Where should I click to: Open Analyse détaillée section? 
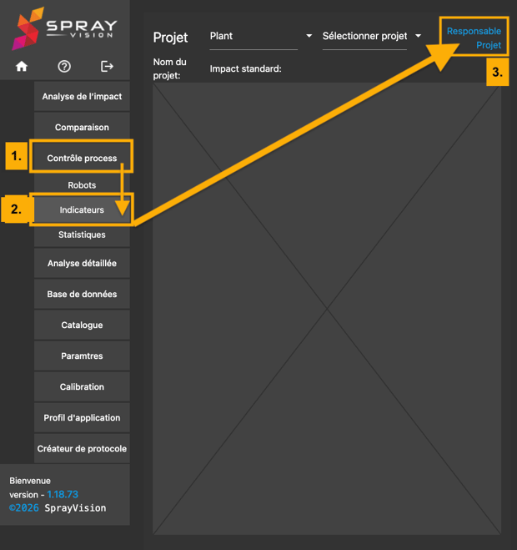(82, 264)
